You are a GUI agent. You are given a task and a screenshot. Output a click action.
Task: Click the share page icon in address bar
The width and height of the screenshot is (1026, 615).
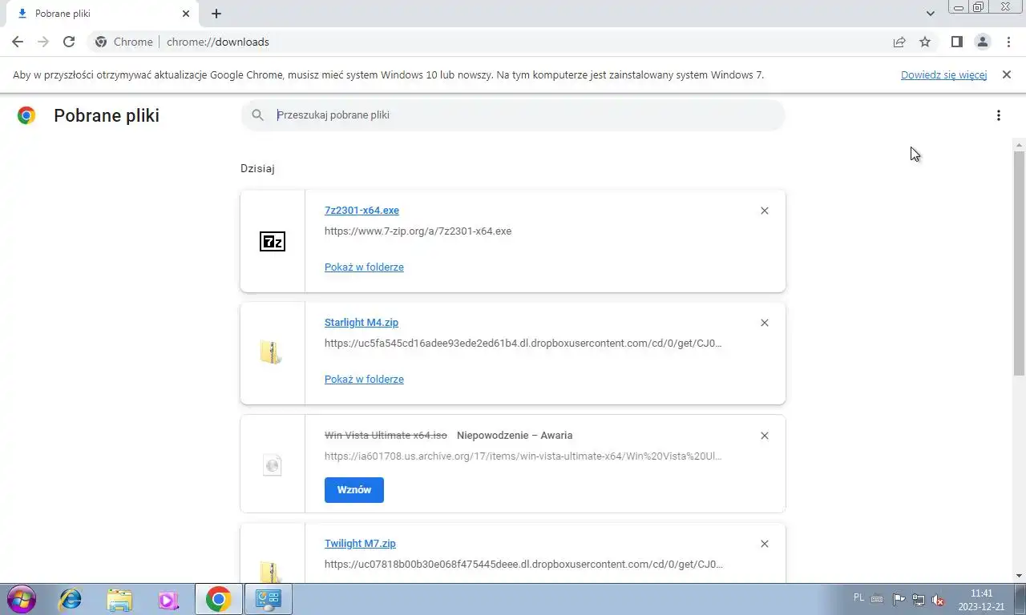pyautogui.click(x=899, y=42)
